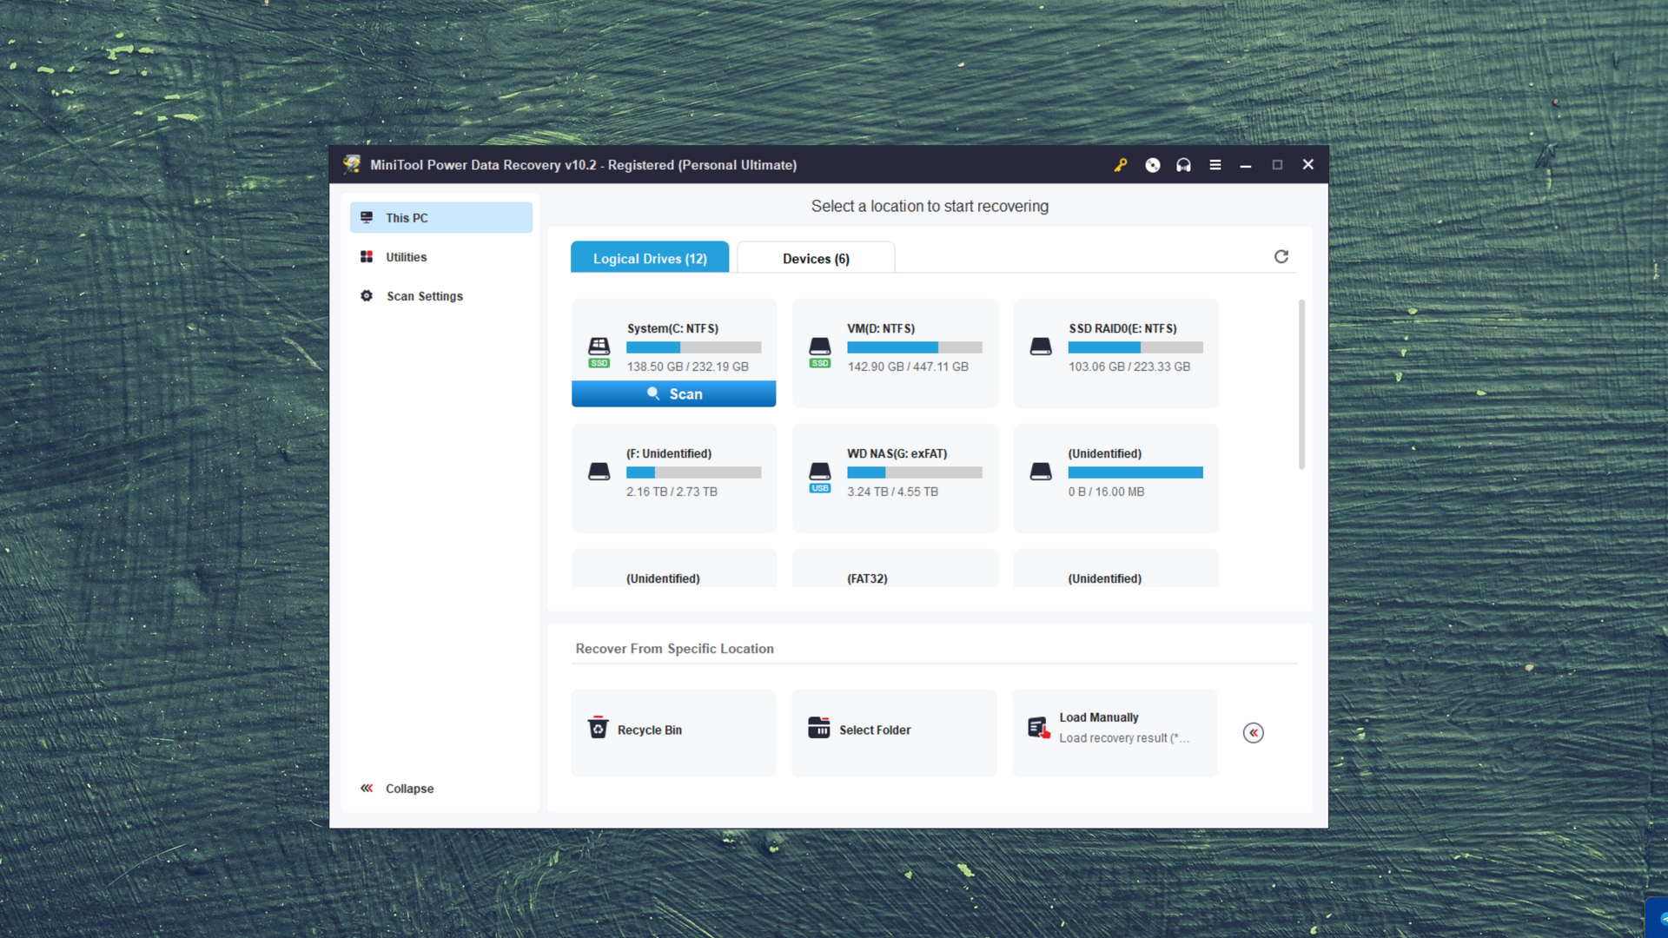Open the support headphones icon
The height and width of the screenshot is (938, 1668).
coord(1183,165)
